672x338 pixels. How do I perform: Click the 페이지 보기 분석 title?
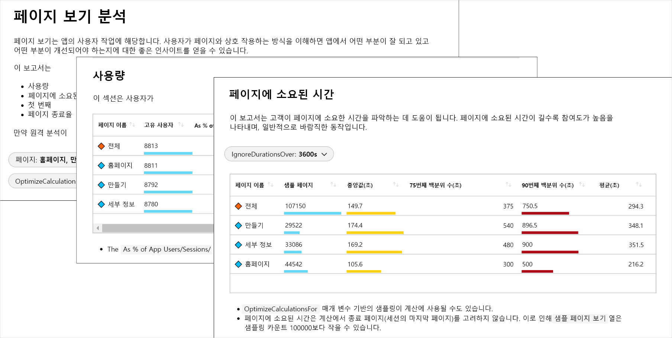[x=70, y=16]
